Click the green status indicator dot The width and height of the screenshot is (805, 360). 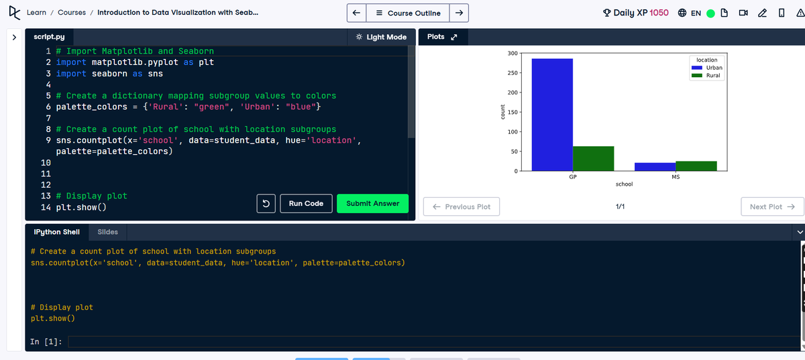tap(710, 13)
